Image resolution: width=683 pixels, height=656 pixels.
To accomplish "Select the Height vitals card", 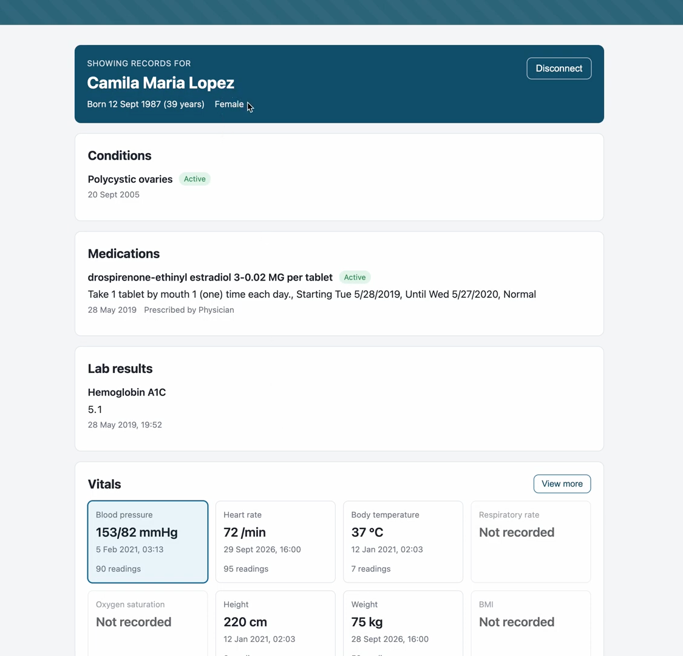I will tap(275, 623).
